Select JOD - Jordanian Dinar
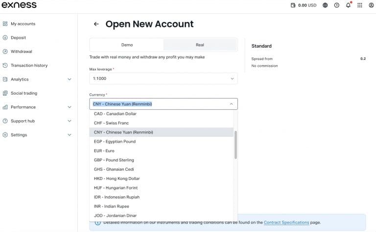The height and width of the screenshot is (232, 376). pyautogui.click(x=162, y=216)
